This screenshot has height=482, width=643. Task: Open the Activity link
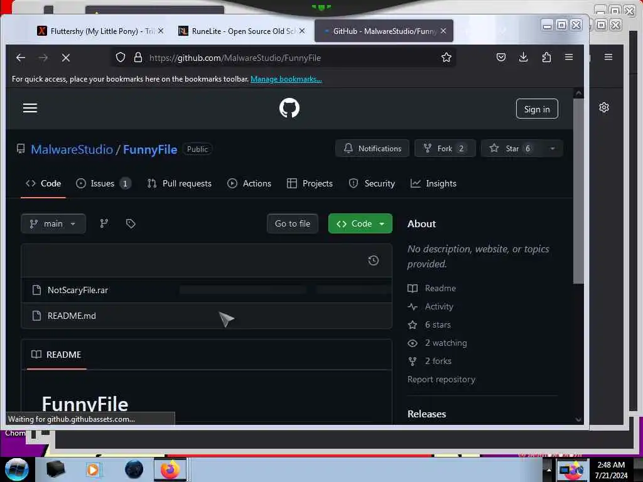pos(439,306)
